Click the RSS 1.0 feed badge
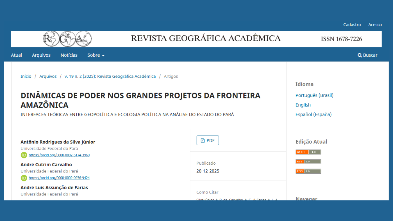Viewport: 393px width, 221px height. click(308, 171)
